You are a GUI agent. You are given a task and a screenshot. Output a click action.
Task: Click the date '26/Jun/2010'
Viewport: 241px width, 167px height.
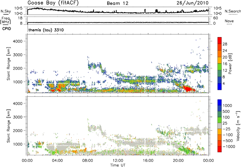tap(192, 3)
